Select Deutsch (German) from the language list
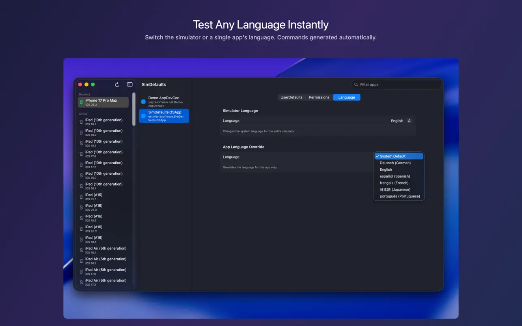This screenshot has height=326, width=522. (x=396, y=163)
